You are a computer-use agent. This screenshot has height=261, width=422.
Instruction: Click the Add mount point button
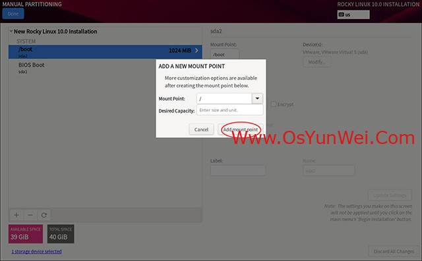click(240, 130)
